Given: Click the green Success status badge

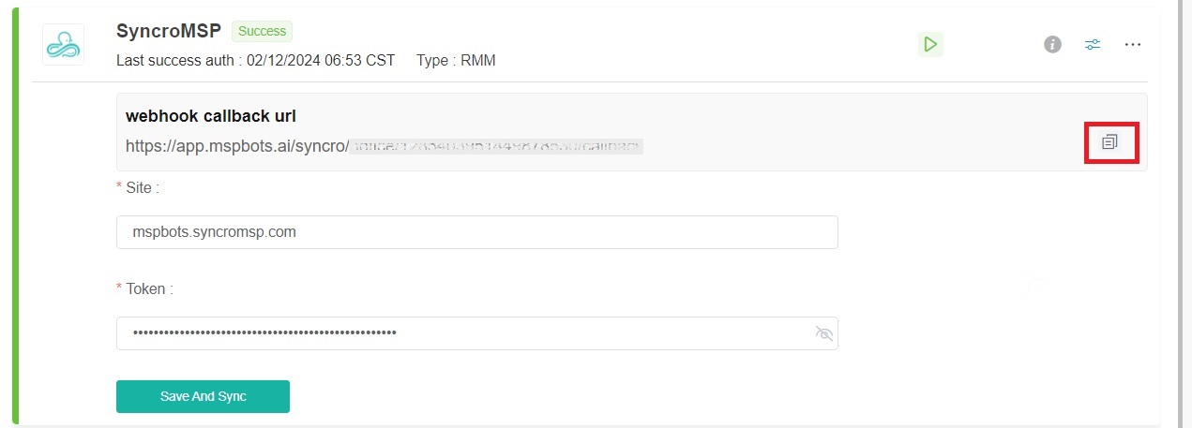Looking at the screenshot, I should coord(262,31).
